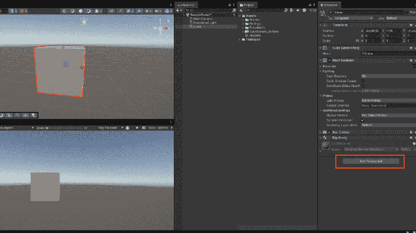
Task: Open the Game view Gizmos button
Action: 162,128
